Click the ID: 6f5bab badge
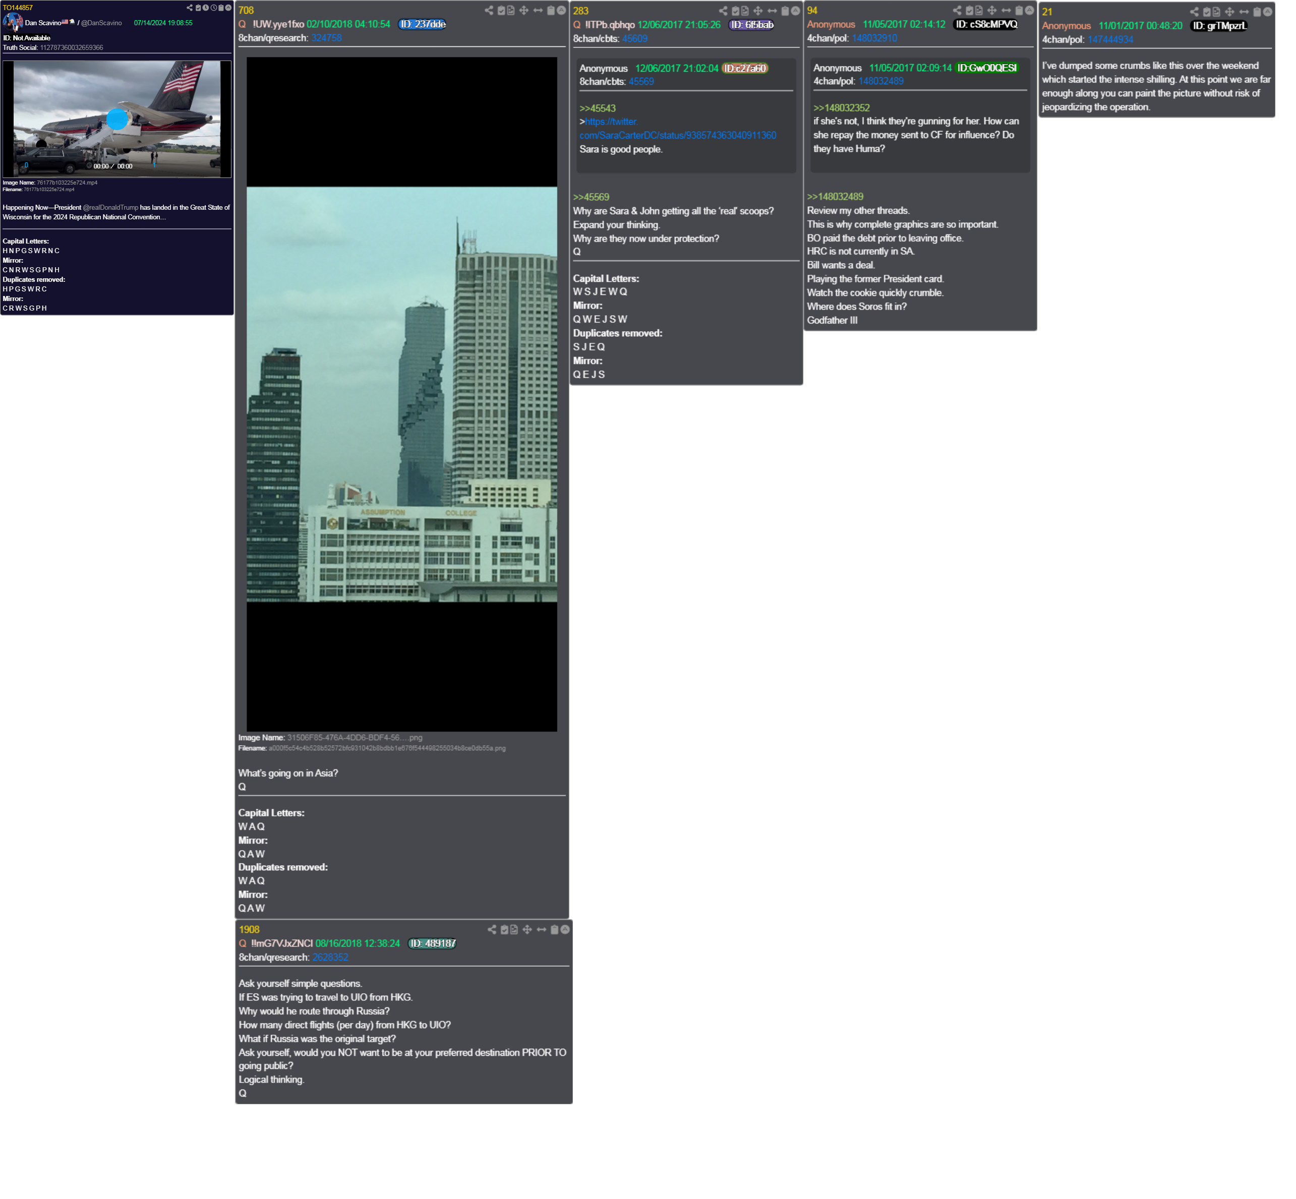The width and height of the screenshot is (1296, 1199). pyautogui.click(x=751, y=25)
